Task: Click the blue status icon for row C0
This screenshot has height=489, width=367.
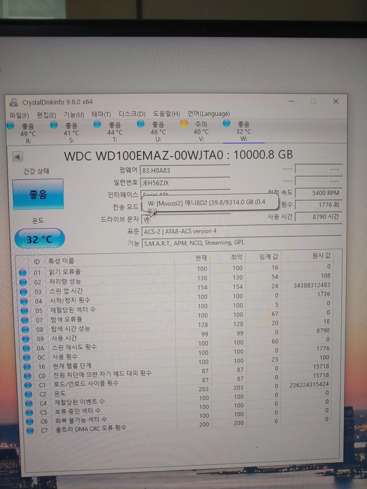Action: (x=28, y=376)
